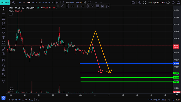Toggle log scale mode

[173, 100]
